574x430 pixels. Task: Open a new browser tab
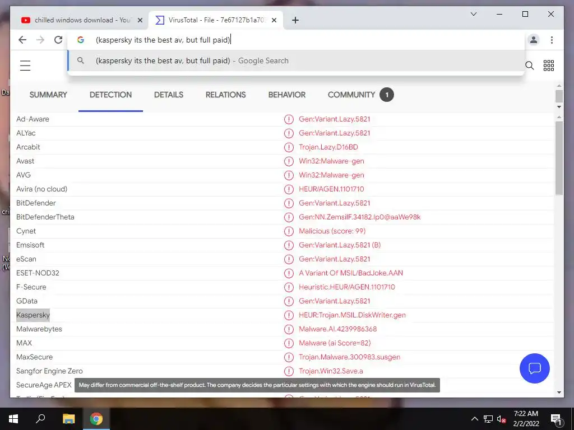[295, 20]
